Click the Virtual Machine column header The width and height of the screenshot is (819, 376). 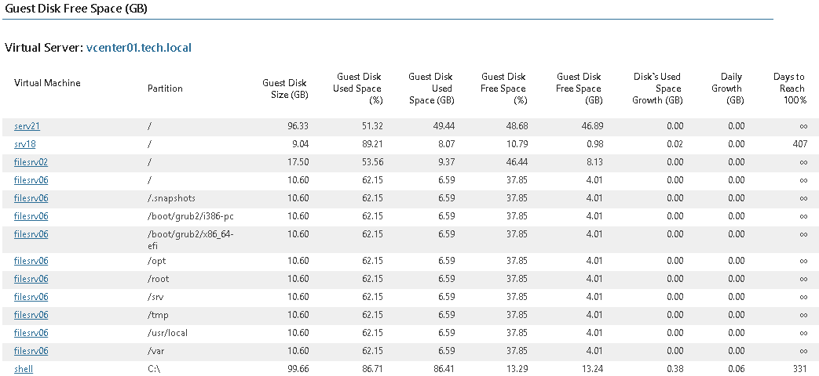(x=47, y=83)
